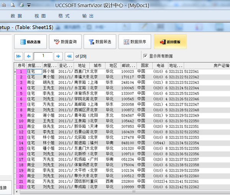Open the SQL 数据查询 button
Screen dimensions: 230x195
[x=65, y=42]
